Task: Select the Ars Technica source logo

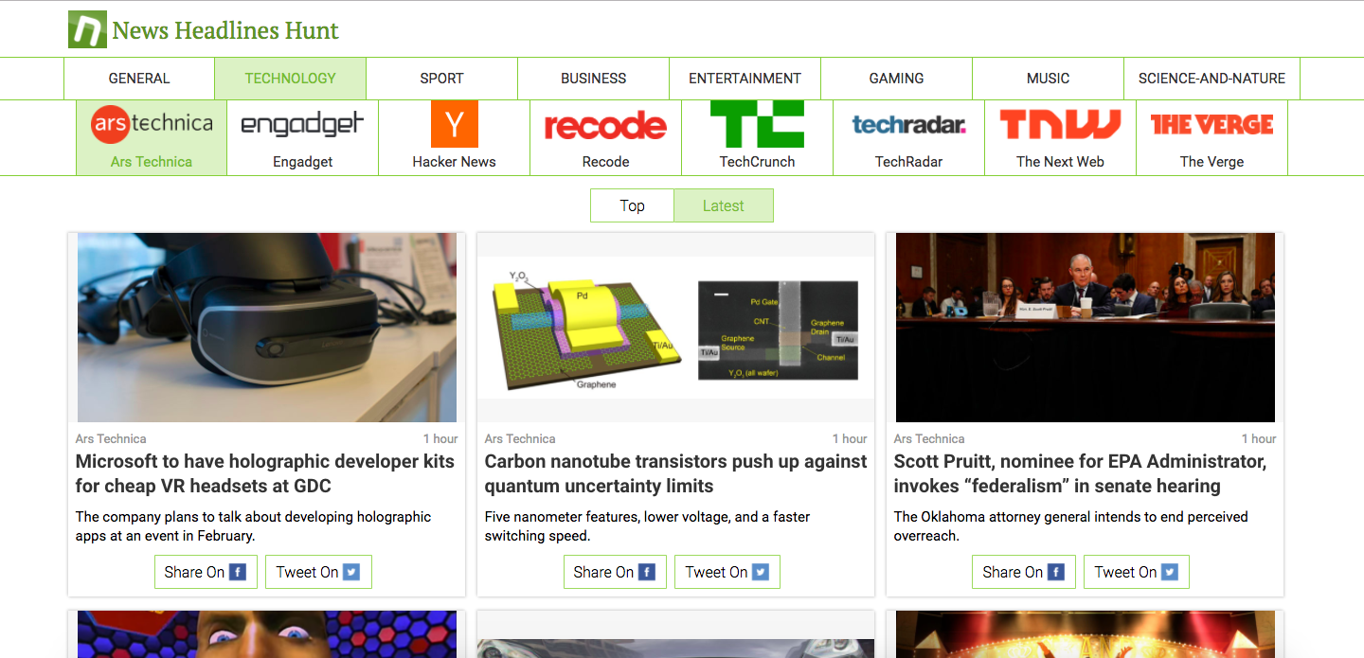Action: (152, 124)
